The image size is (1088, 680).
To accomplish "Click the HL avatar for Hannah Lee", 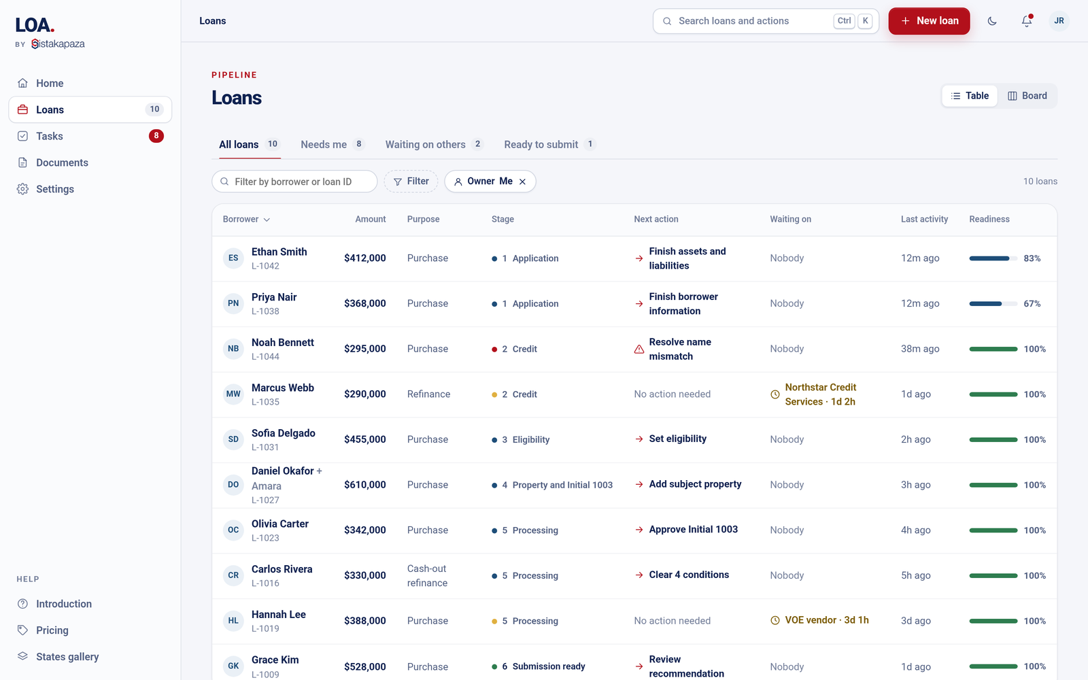I will pyautogui.click(x=233, y=621).
